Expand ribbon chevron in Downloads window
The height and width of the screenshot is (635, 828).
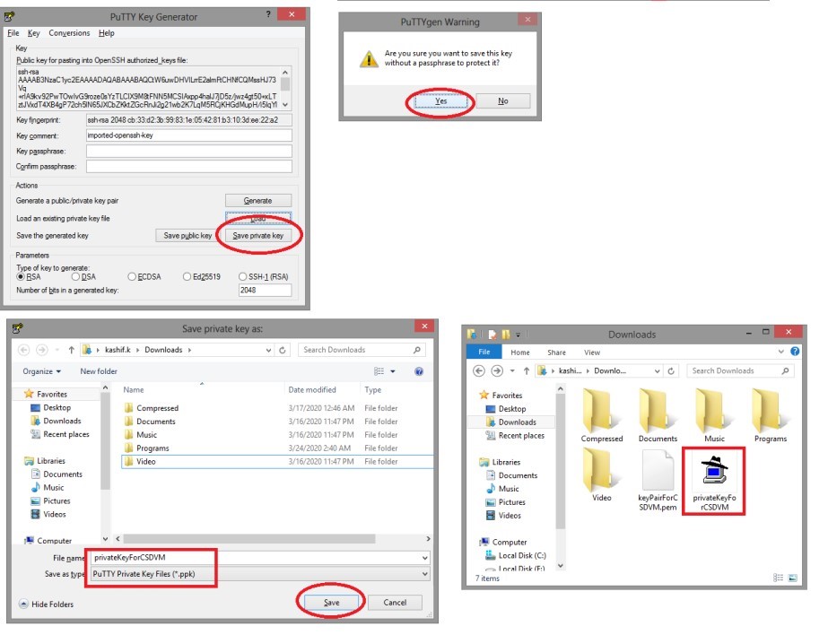[781, 352]
